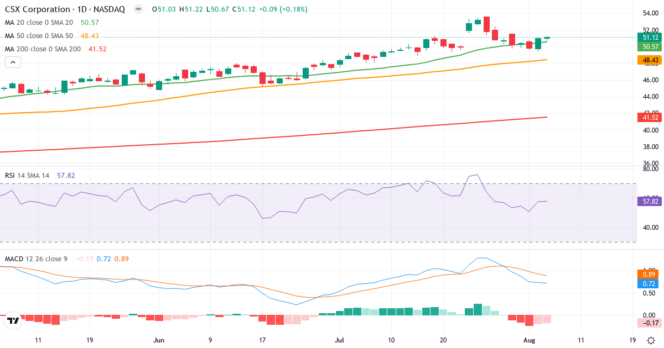This screenshot has width=664, height=348.
Task: Click the TradingView logo
Action: pos(13,320)
